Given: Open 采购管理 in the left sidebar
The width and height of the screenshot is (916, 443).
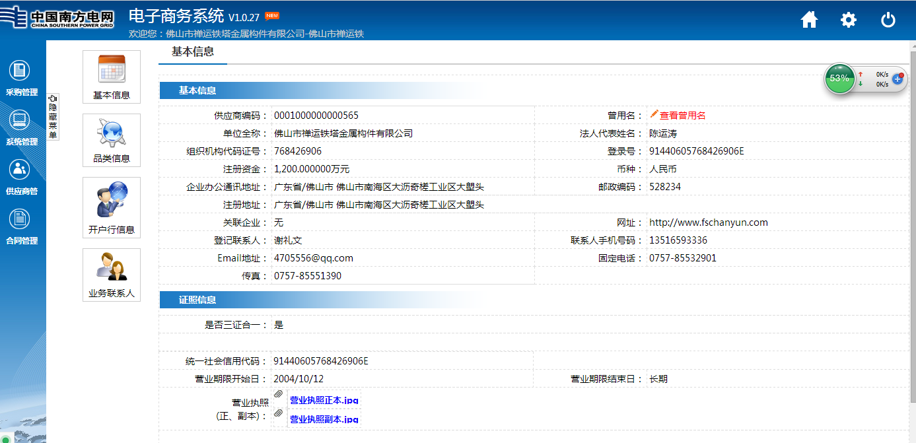Looking at the screenshot, I should click(x=20, y=78).
